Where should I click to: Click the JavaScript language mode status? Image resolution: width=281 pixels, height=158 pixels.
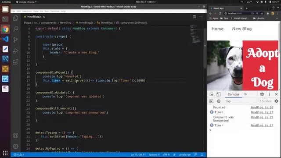185,154
